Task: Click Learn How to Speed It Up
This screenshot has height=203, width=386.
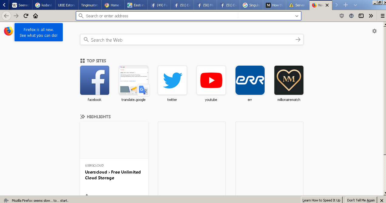Action: click(x=321, y=200)
